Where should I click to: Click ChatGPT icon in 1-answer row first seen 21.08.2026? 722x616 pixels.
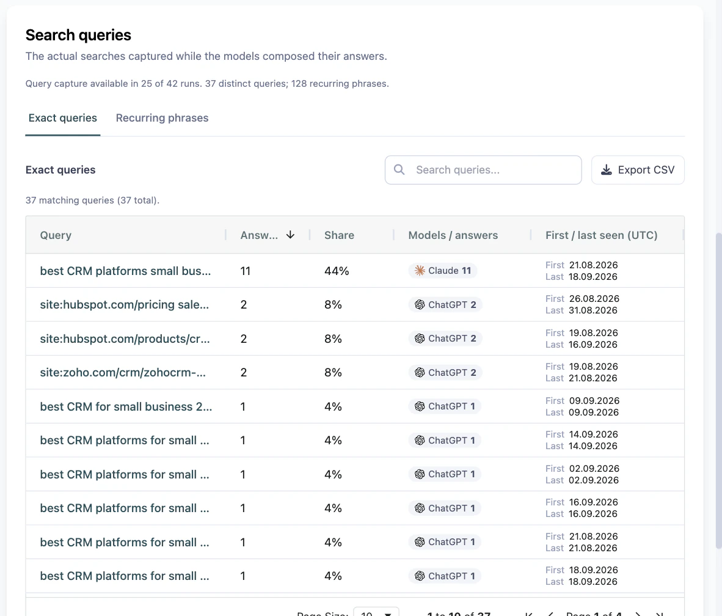pyautogui.click(x=420, y=542)
